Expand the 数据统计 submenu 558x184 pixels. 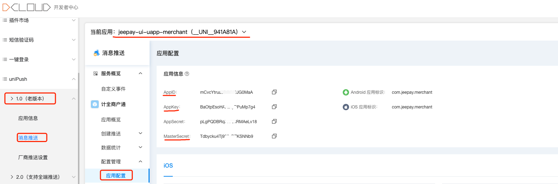tap(140, 147)
